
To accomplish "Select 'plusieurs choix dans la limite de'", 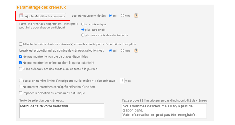I will (83, 35).
